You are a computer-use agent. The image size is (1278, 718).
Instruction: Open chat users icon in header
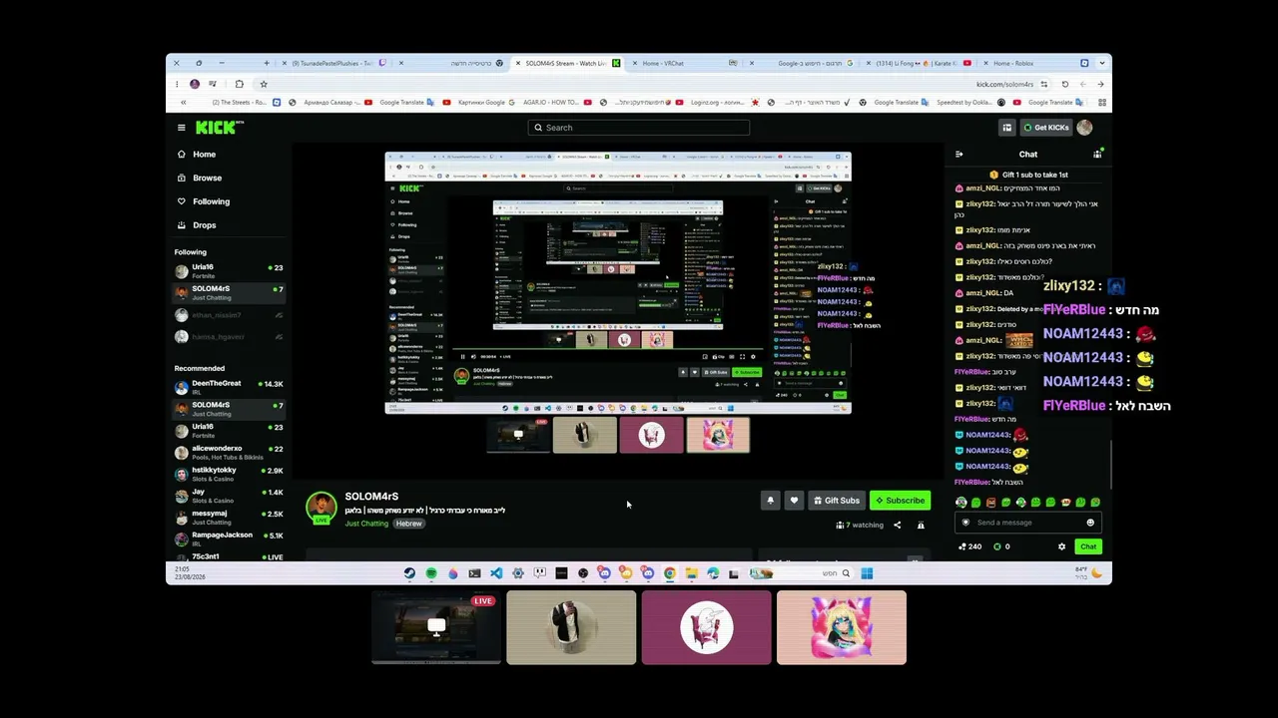1097,155
